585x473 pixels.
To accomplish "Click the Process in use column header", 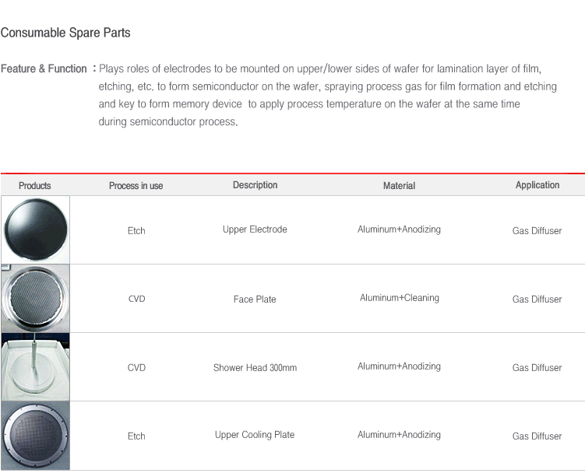I will point(136,186).
